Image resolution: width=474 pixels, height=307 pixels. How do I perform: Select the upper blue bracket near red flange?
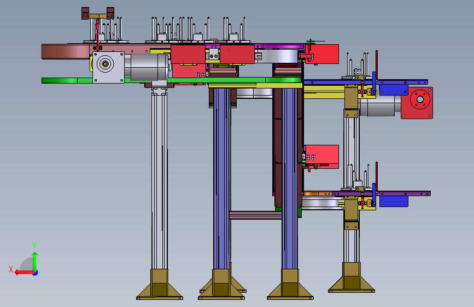394,90
